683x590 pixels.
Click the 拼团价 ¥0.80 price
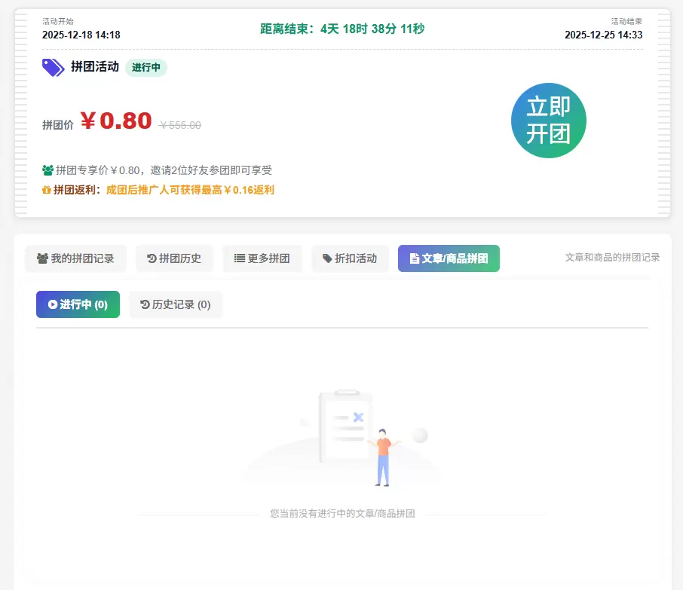coord(116,121)
